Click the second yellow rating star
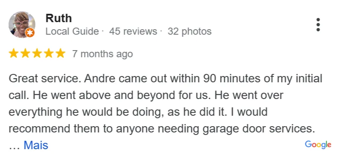Viewport: 341px width, 155px height. click(25, 53)
